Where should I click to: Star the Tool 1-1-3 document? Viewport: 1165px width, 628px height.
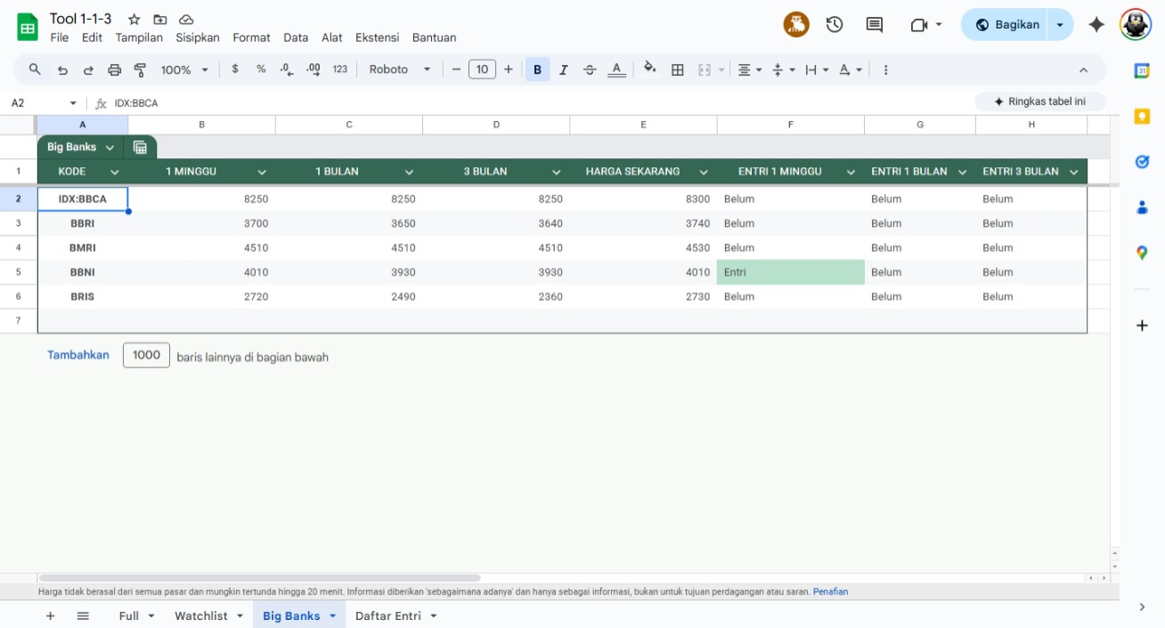134,19
